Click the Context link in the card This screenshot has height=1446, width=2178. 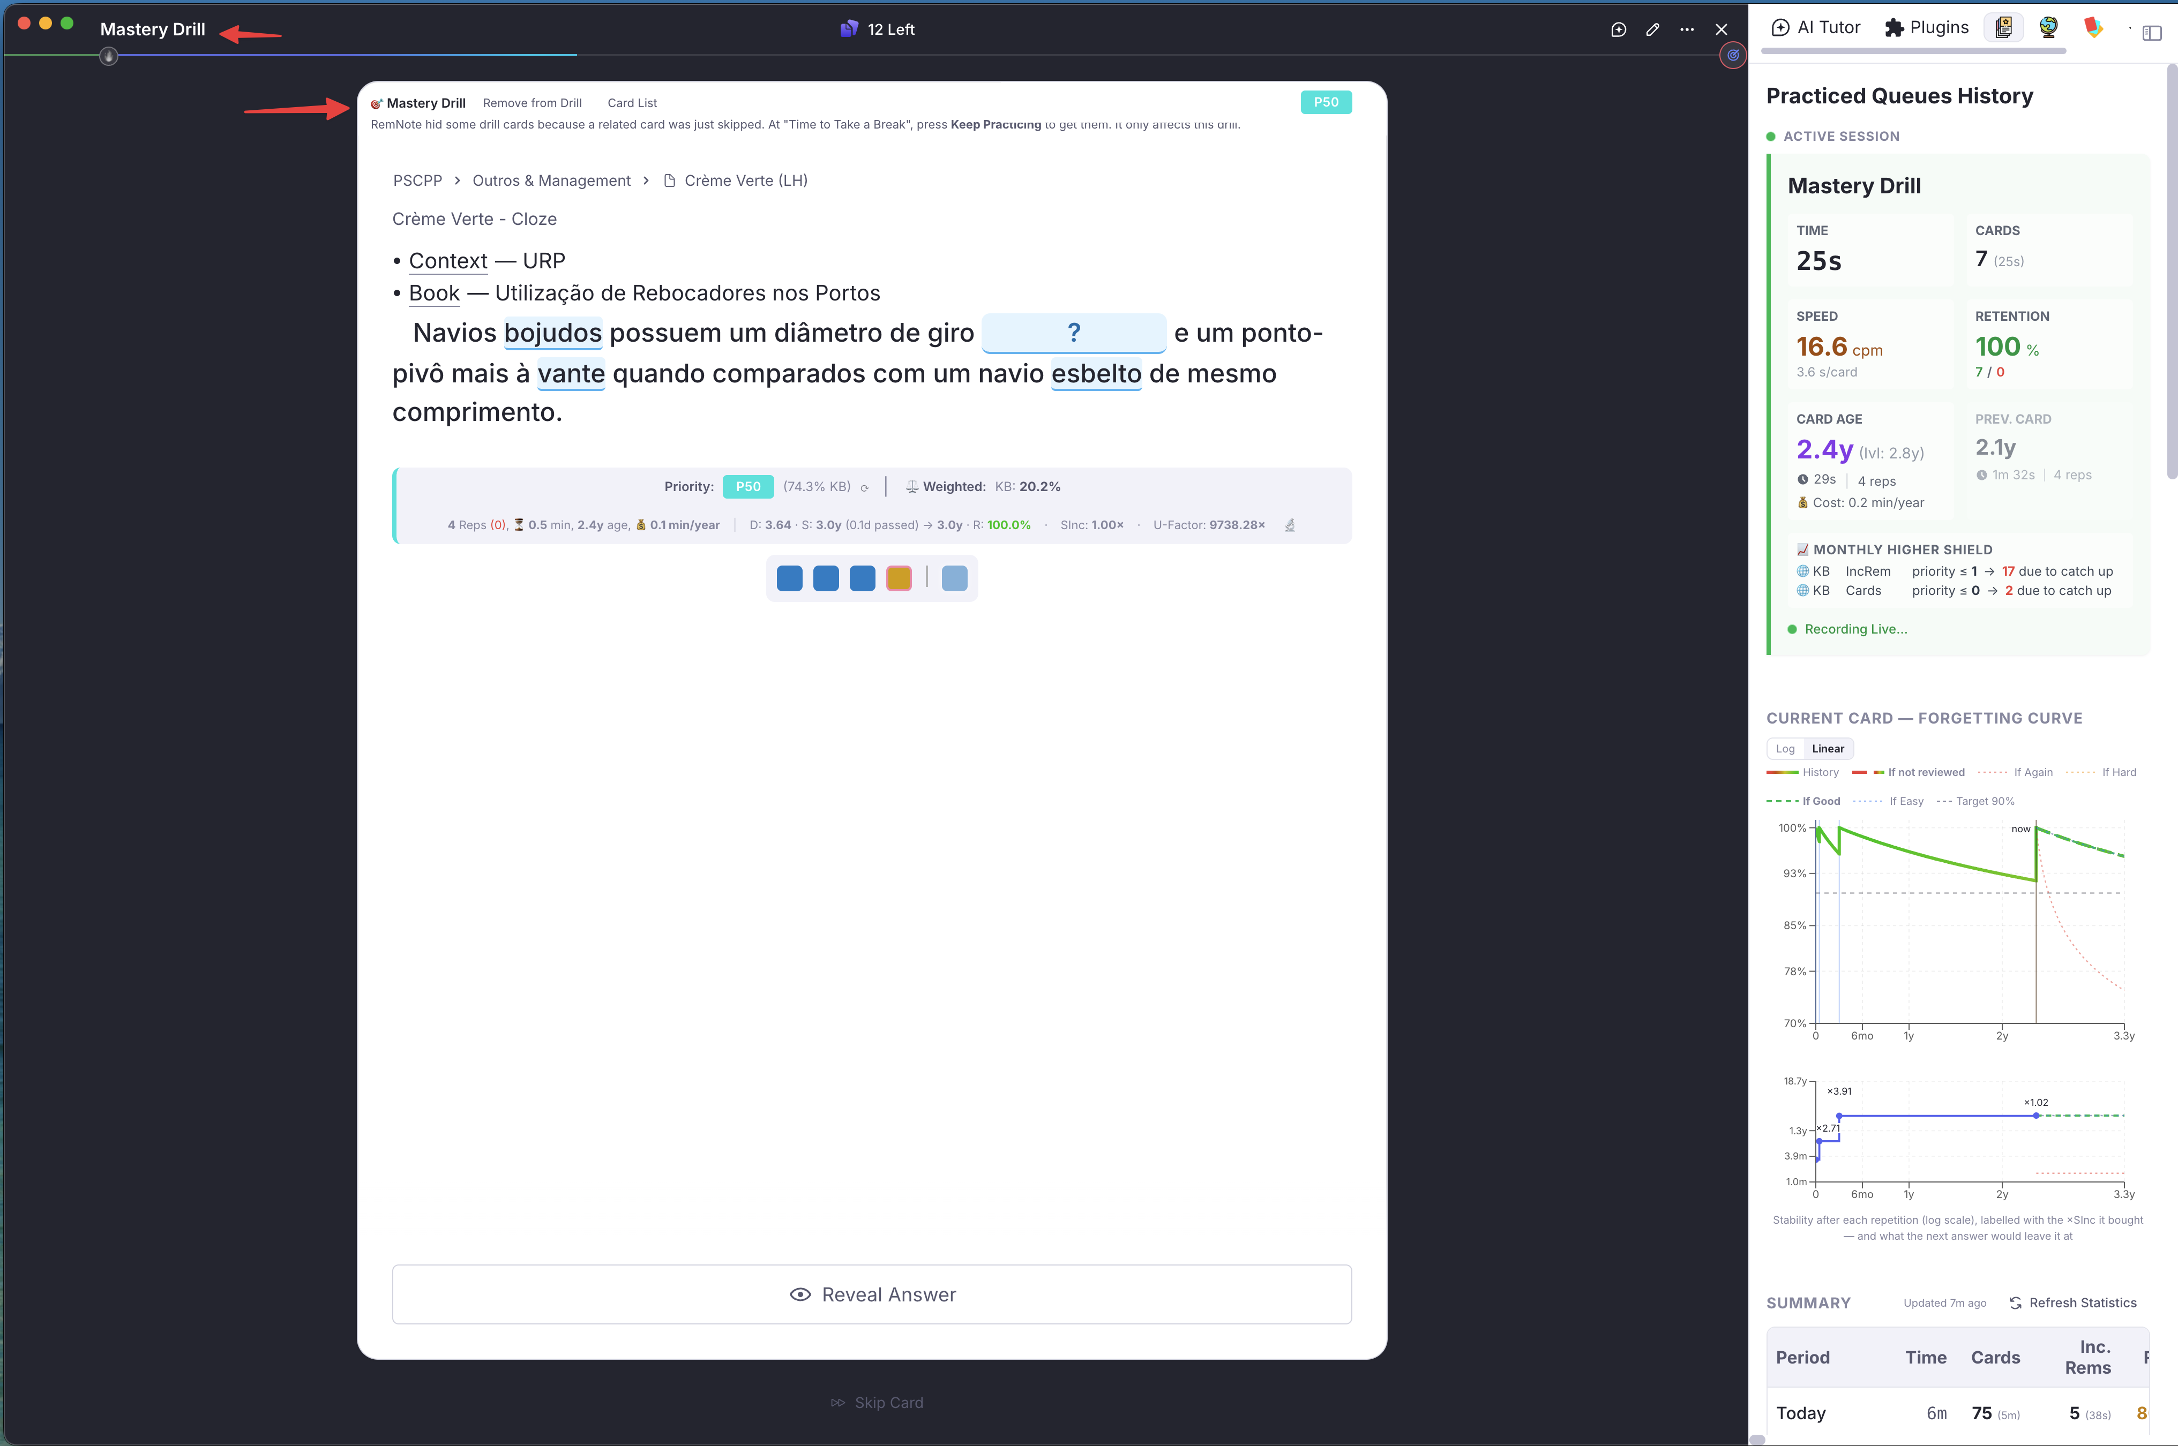(448, 261)
